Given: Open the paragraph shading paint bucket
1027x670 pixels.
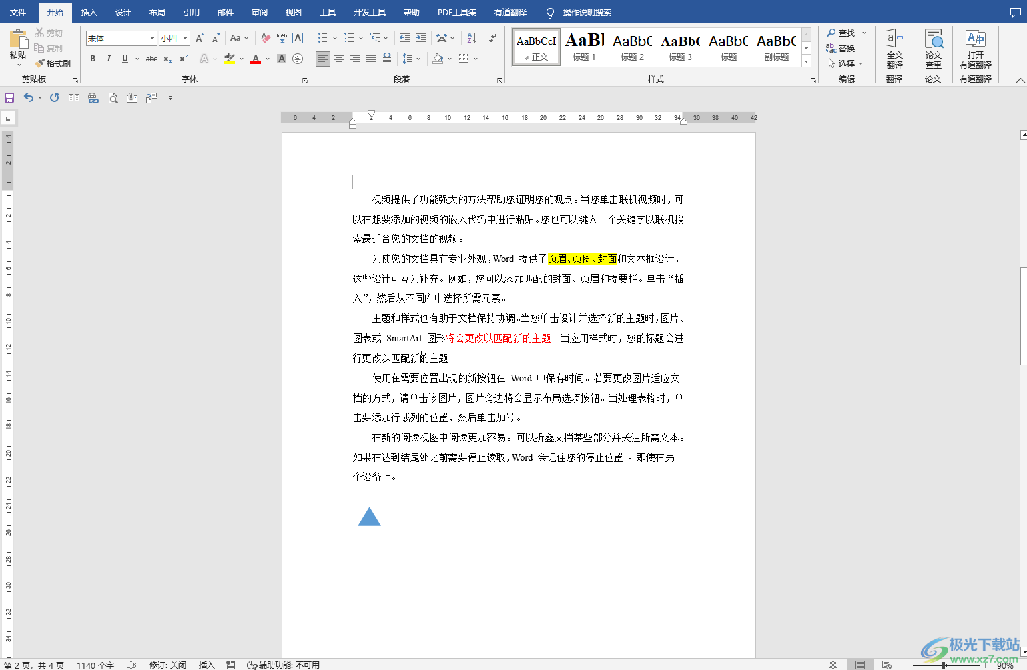Looking at the screenshot, I should (x=438, y=59).
